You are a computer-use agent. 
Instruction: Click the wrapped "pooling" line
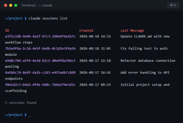coord(12,67)
